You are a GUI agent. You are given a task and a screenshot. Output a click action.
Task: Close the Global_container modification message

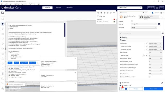76,59
